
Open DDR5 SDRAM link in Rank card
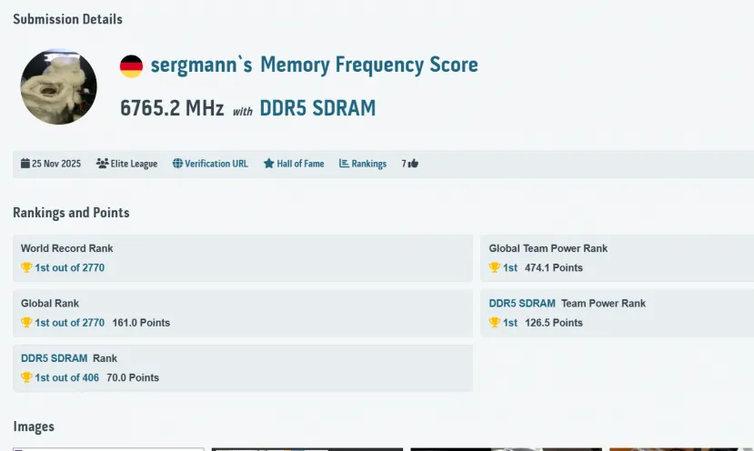point(55,358)
